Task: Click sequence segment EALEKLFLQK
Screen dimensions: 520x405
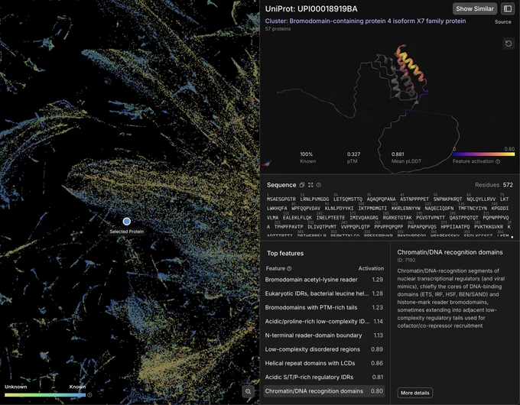Action: (297, 218)
